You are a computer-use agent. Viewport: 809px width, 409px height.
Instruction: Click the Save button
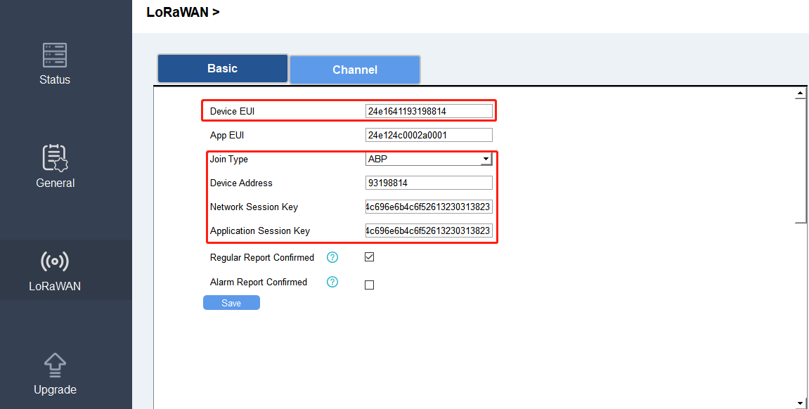(231, 303)
